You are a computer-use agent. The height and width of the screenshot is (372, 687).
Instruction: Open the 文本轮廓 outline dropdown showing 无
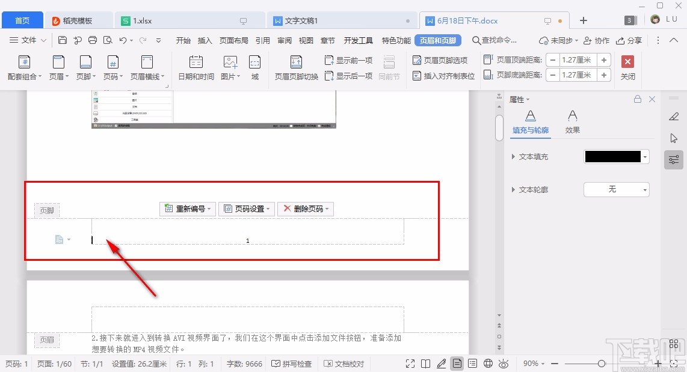pos(616,189)
